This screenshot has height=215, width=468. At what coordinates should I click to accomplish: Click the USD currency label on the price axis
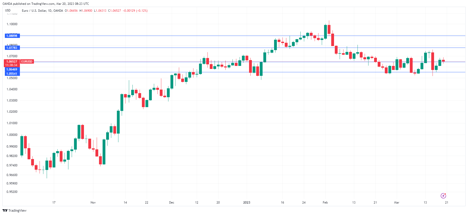pos(8,10)
